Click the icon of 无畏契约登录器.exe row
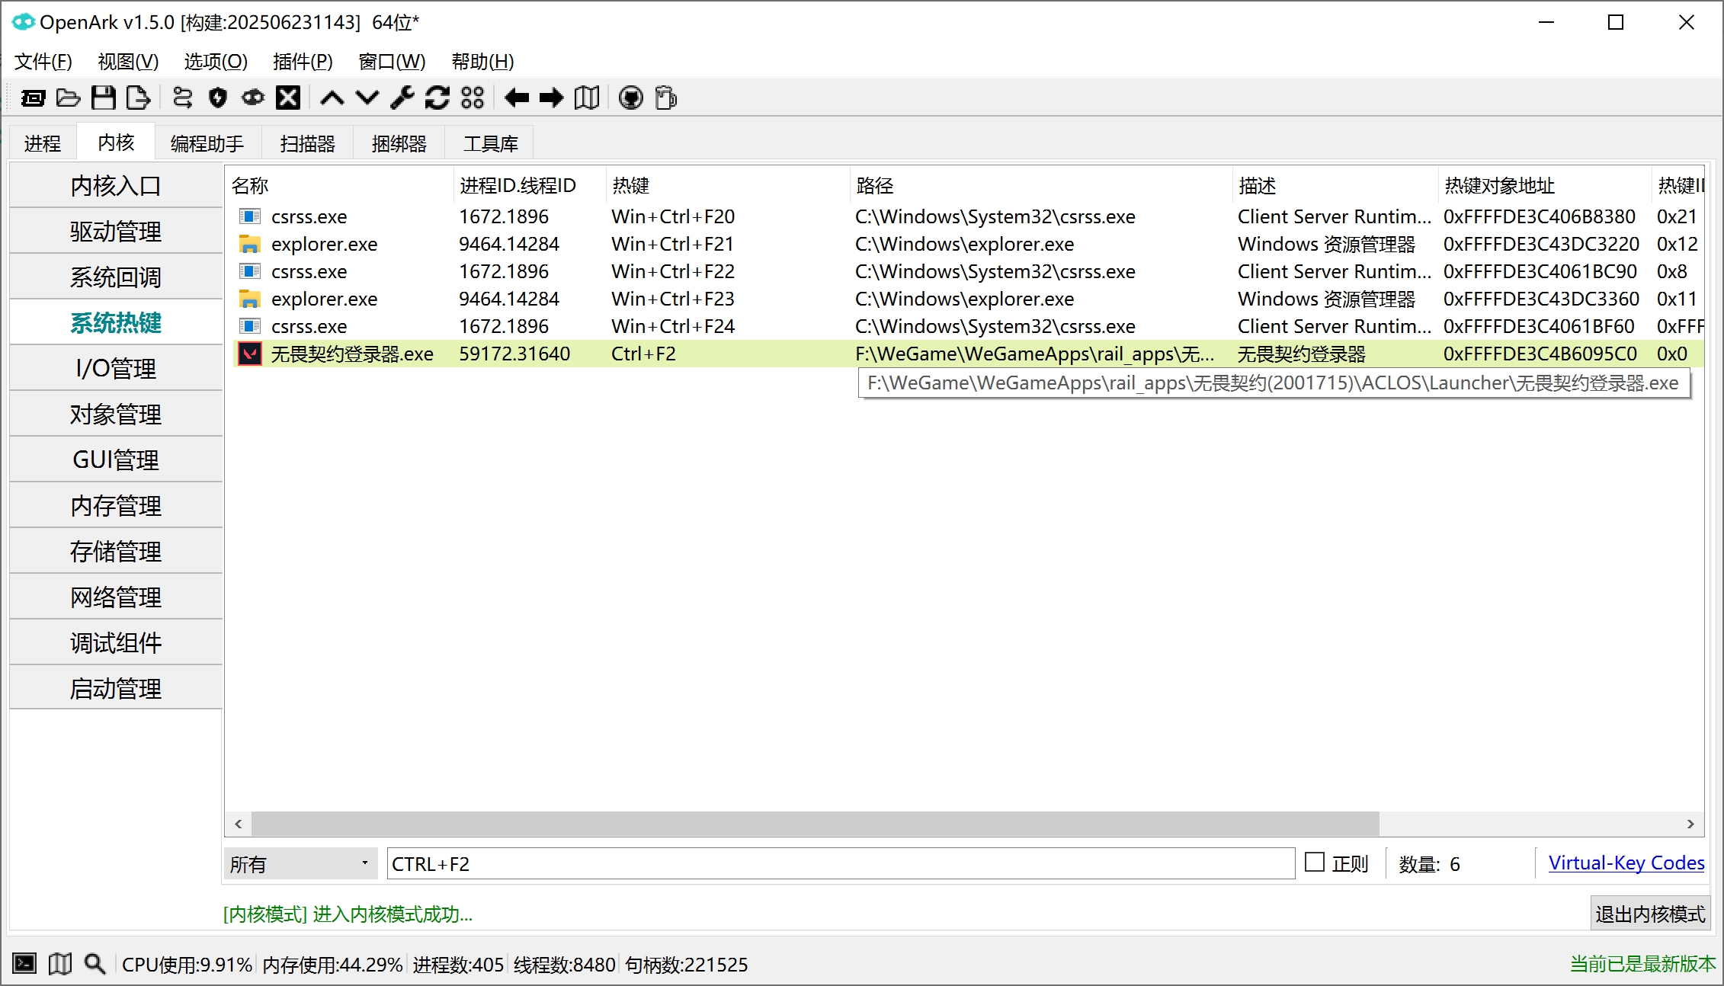 tap(249, 354)
